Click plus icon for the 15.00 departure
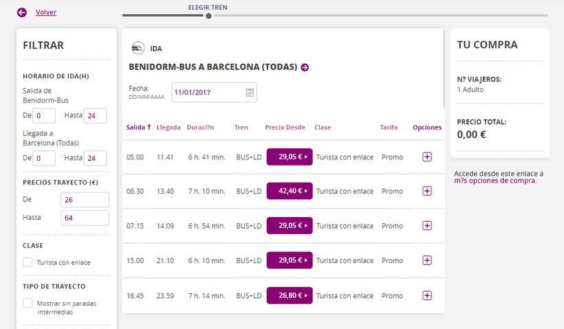Viewport: 564px width, 329px height. coord(427,260)
